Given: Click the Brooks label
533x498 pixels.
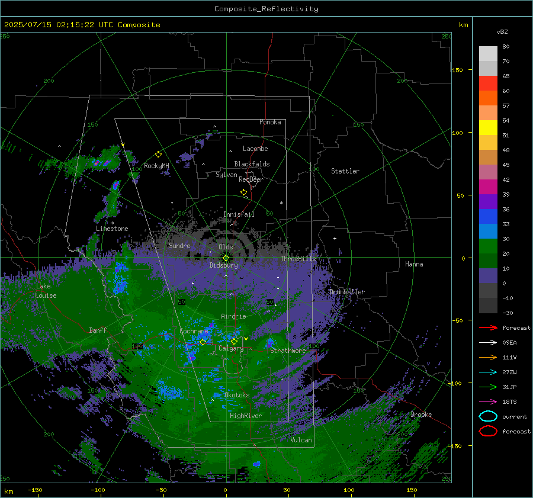Looking at the screenshot, I should point(421,415).
